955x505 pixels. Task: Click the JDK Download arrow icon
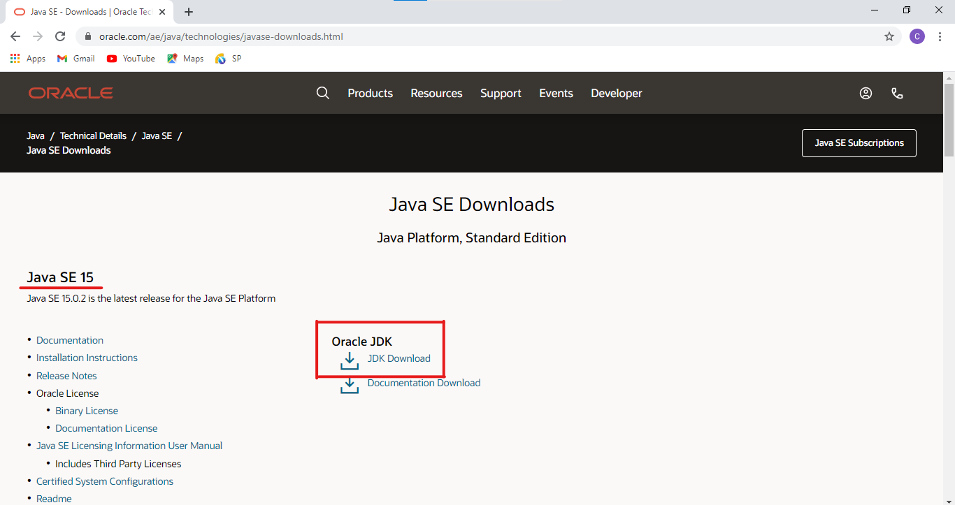[x=349, y=360]
